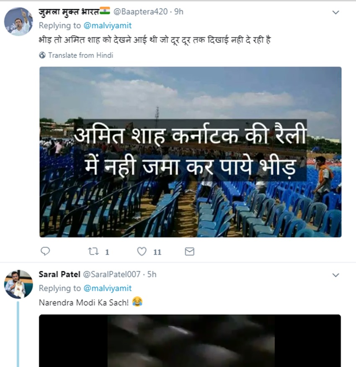This screenshot has height=367, width=356.
Task: Like the tweet with 11 likes
Action: [x=142, y=251]
